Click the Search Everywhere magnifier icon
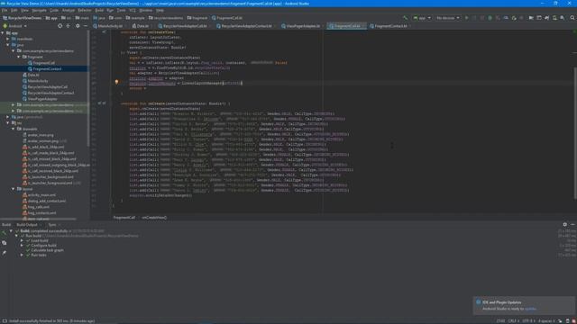 coord(572,18)
